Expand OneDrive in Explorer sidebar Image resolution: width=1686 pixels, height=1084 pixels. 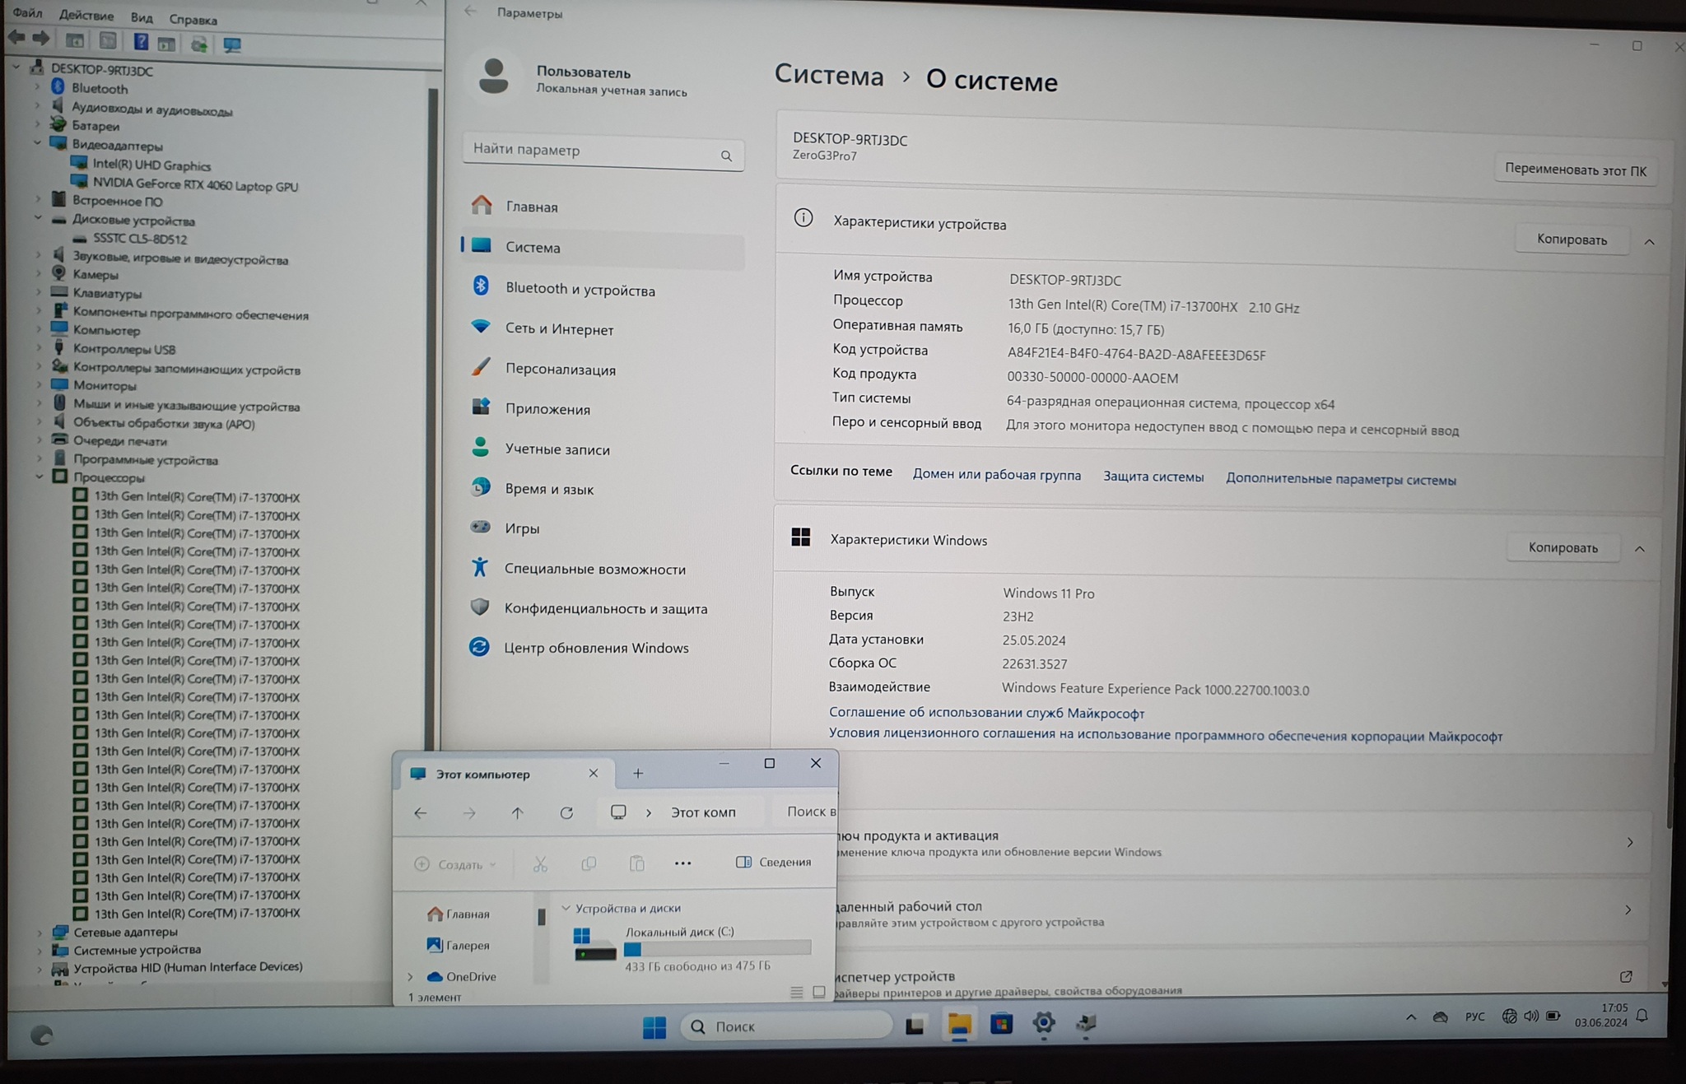click(411, 977)
